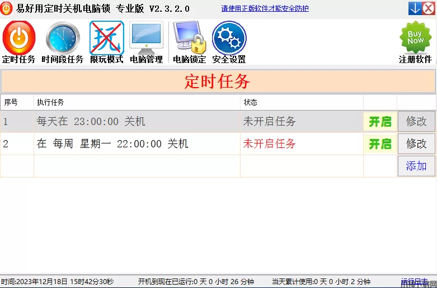Open the 电脑管理 monitor icon

(146, 42)
